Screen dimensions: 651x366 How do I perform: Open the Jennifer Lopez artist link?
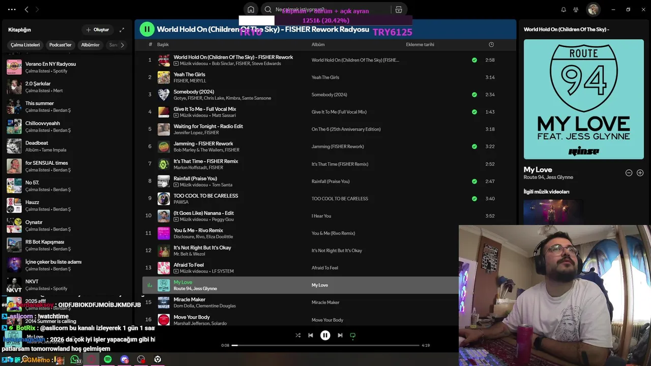click(x=188, y=133)
